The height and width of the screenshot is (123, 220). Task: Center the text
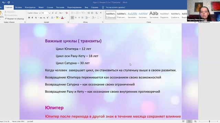click(x=76, y=17)
